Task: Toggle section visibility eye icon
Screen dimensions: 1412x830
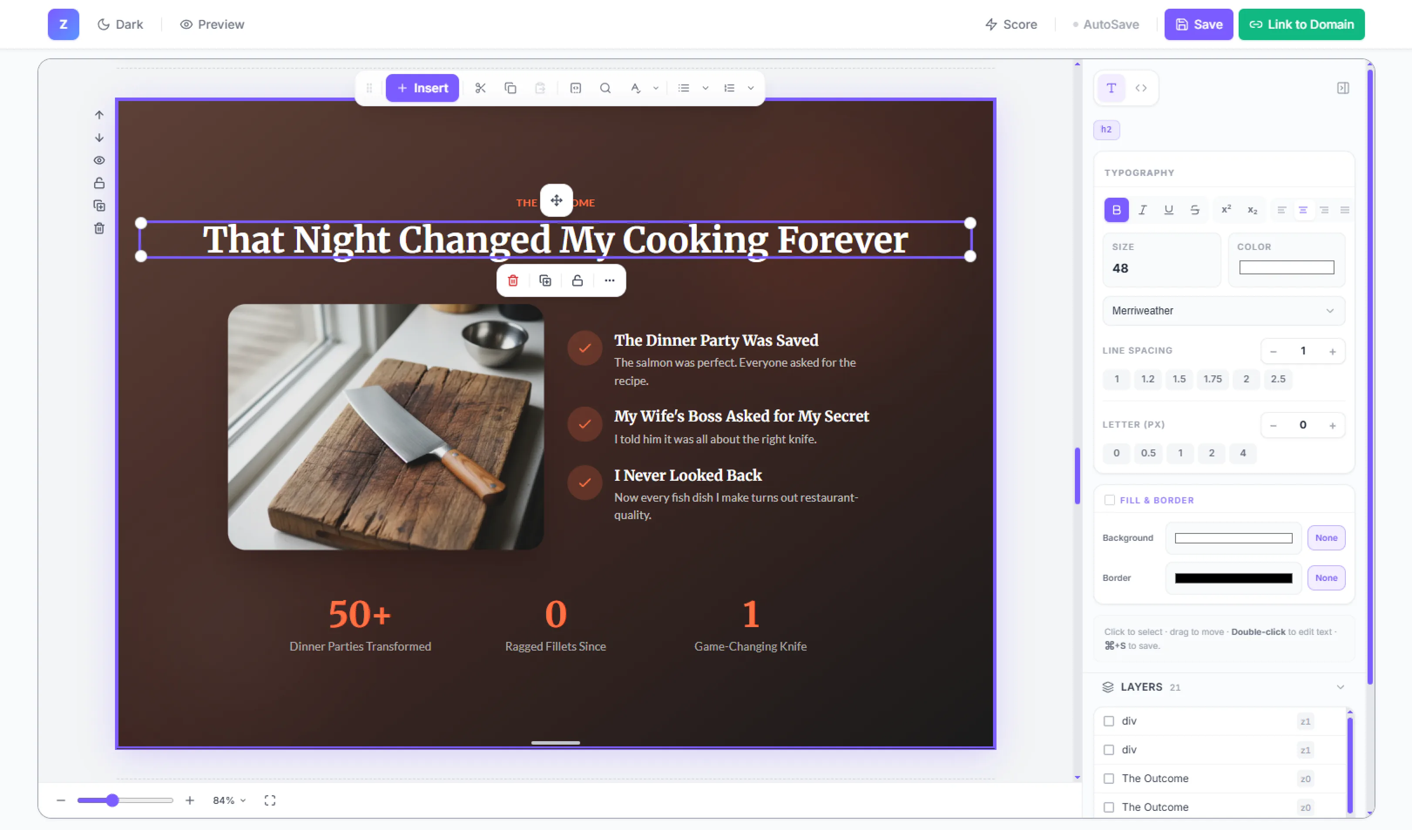Action: pos(99,160)
